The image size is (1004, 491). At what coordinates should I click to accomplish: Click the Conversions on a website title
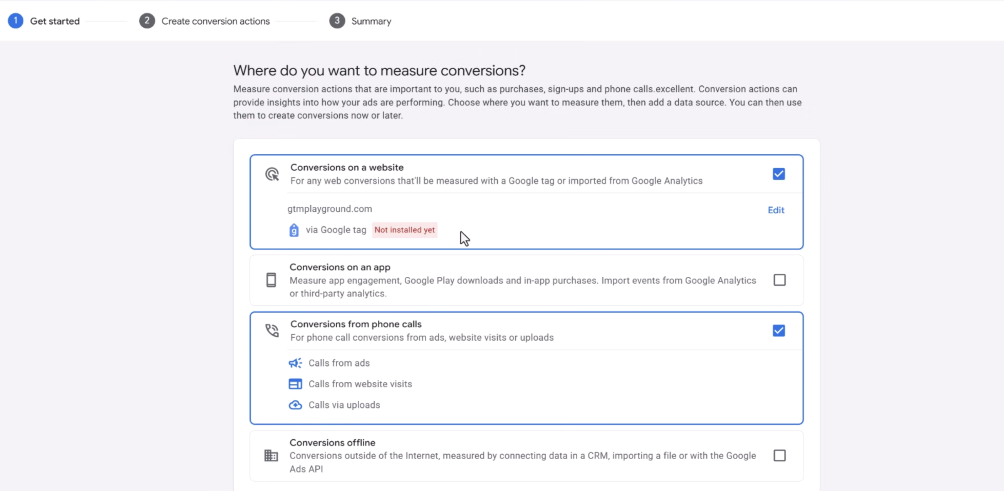click(347, 167)
